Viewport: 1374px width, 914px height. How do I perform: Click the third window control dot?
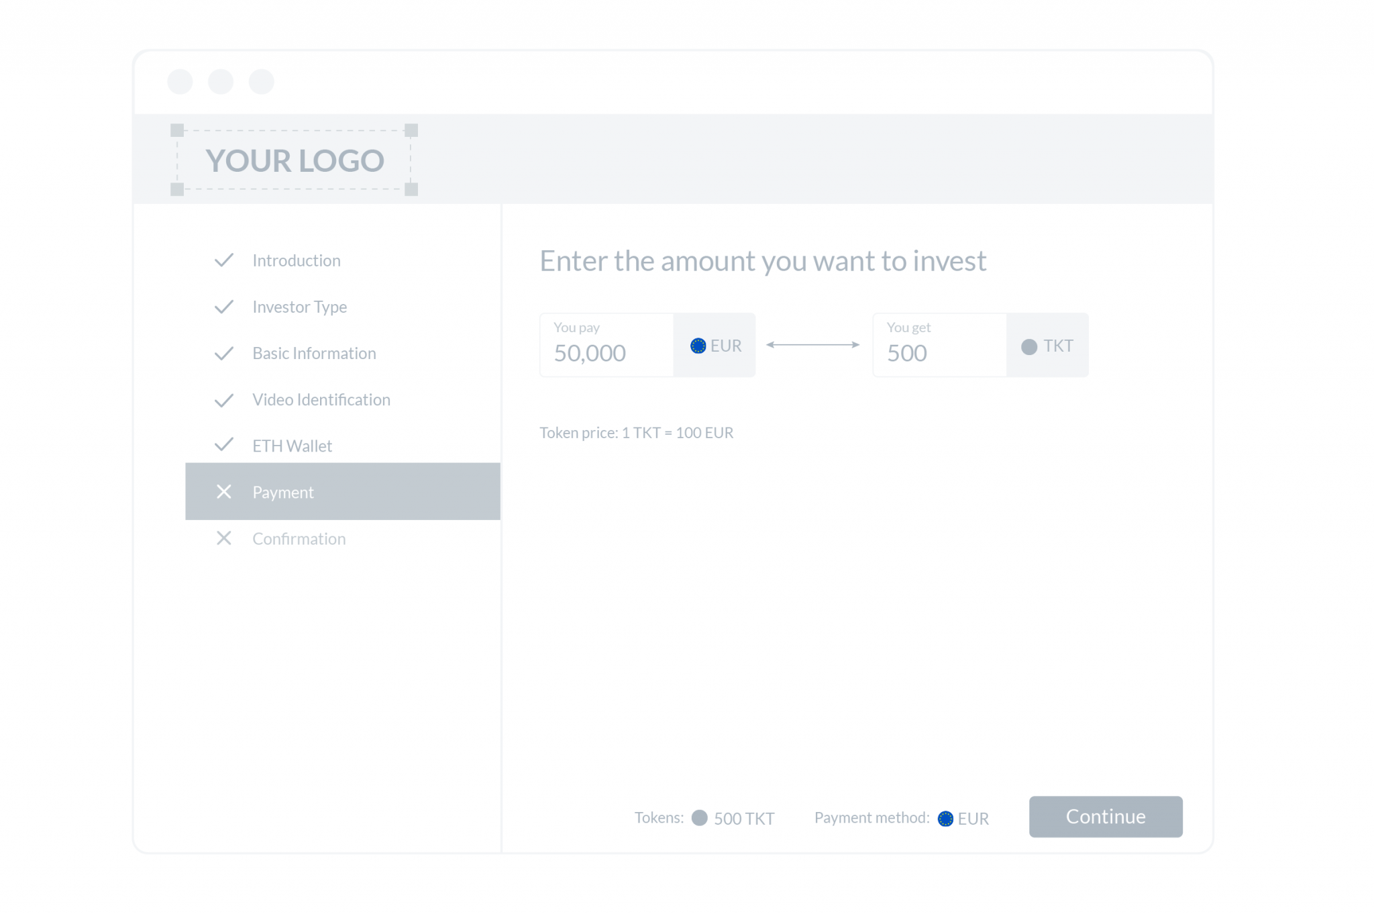(x=262, y=82)
